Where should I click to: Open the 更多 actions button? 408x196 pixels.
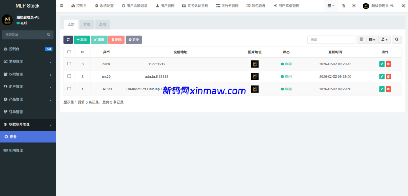(134, 40)
